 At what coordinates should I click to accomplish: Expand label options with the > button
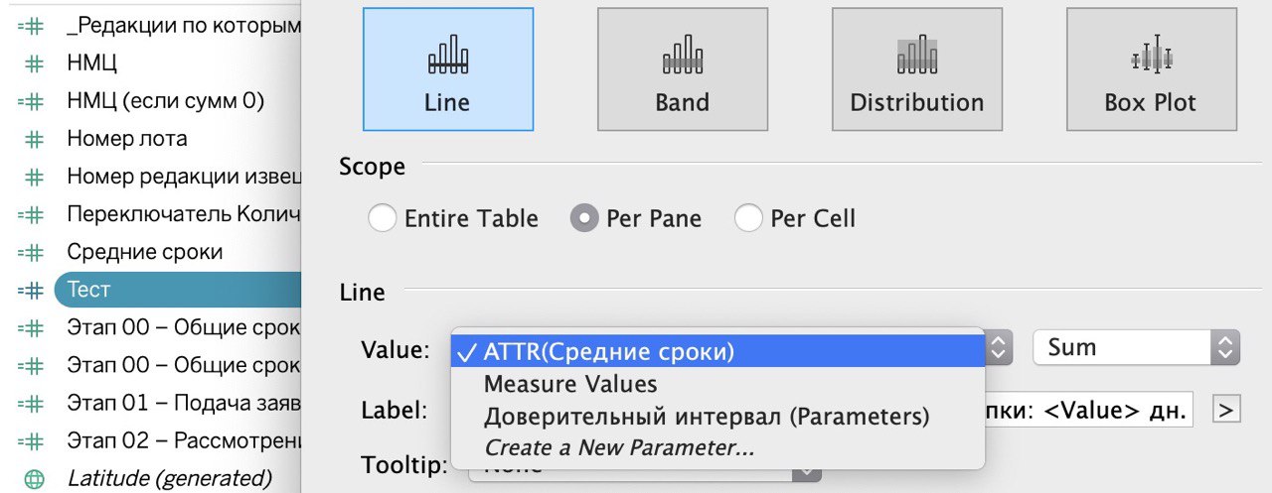(x=1227, y=409)
